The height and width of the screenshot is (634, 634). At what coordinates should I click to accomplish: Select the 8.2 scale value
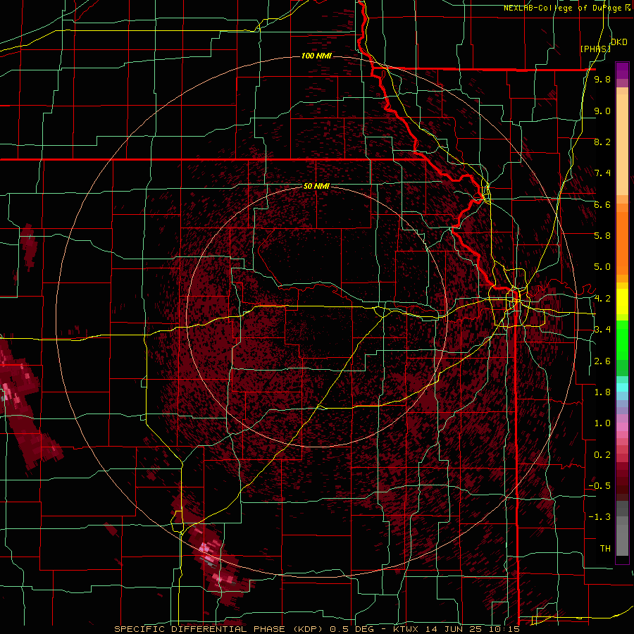[x=602, y=142]
